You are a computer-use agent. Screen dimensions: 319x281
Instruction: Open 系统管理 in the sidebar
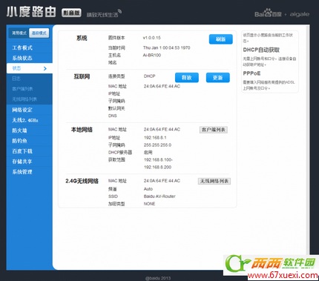click(x=22, y=172)
